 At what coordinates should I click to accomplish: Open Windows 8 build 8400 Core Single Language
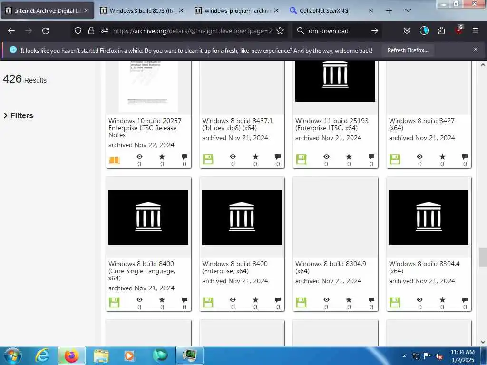142,271
